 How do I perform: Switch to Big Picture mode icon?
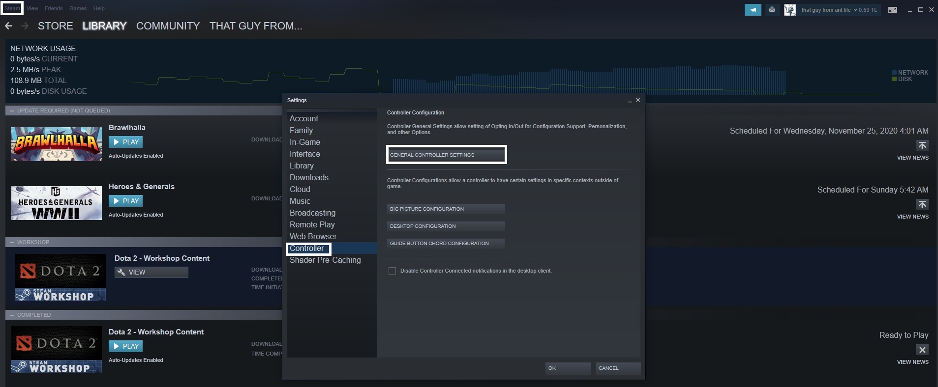pyautogui.click(x=892, y=10)
